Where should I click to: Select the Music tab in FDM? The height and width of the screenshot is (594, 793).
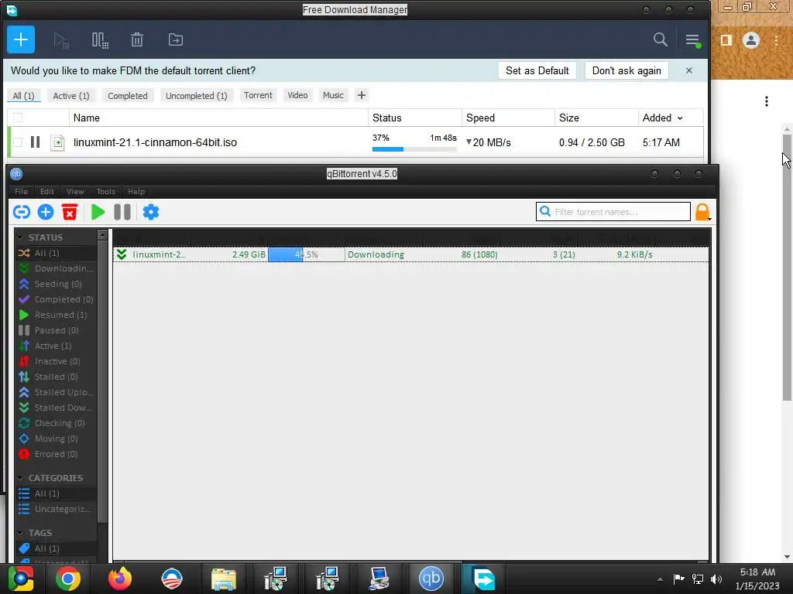[x=333, y=95]
